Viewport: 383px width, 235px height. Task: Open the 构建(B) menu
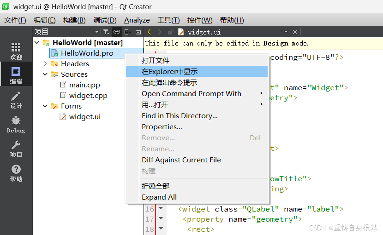[74, 20]
